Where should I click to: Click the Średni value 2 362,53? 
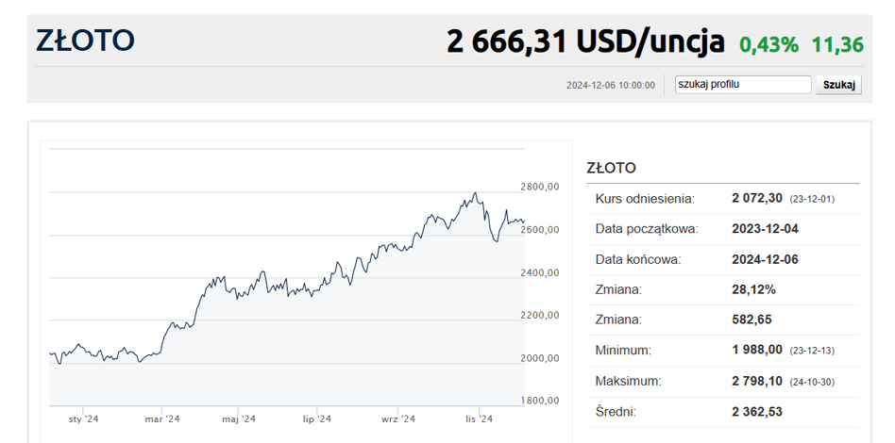tap(757, 411)
